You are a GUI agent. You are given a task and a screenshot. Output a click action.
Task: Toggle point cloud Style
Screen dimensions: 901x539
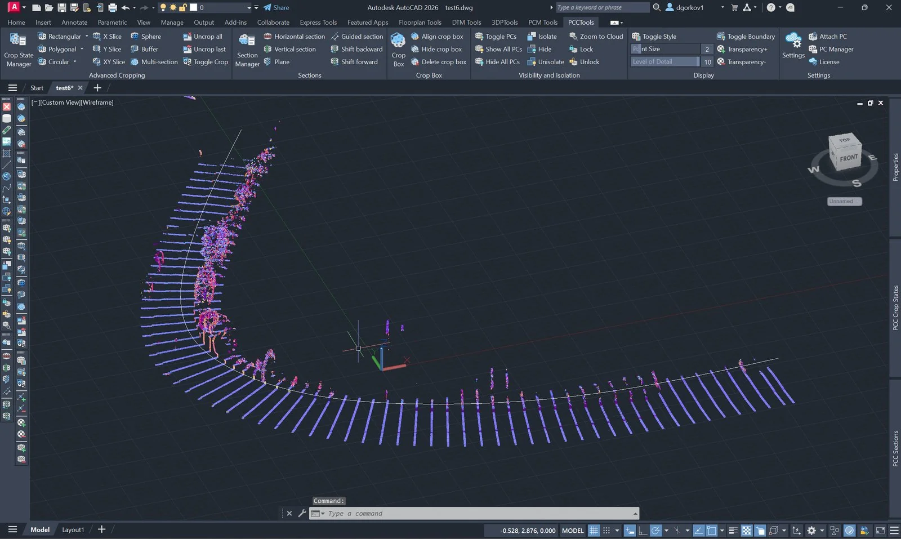click(654, 37)
